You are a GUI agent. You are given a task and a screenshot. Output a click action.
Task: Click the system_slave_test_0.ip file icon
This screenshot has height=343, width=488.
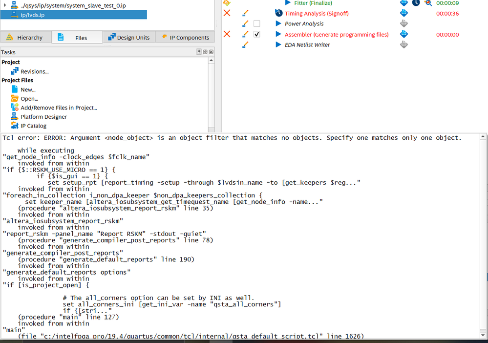click(x=14, y=5)
